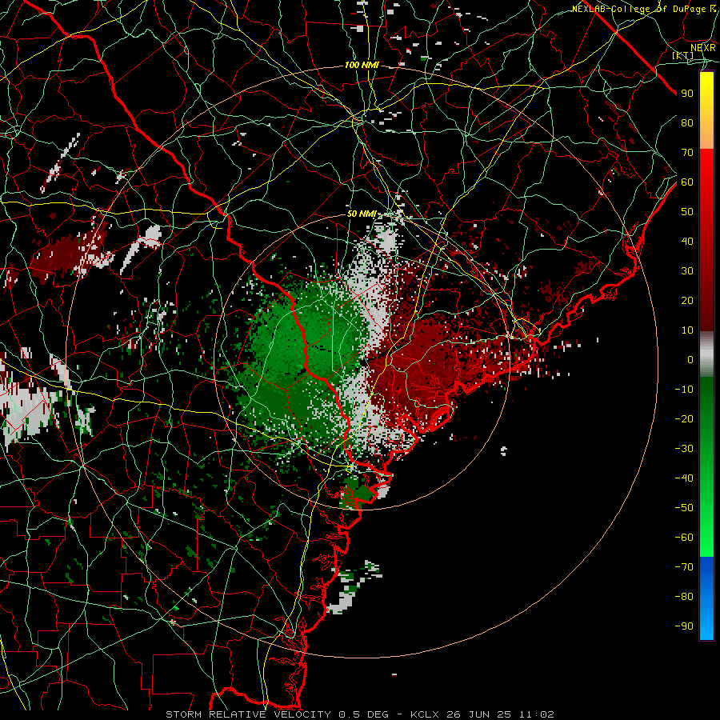The image size is (720, 720).
Task: Click the 60 value on velocity scale
Action: coord(687,182)
